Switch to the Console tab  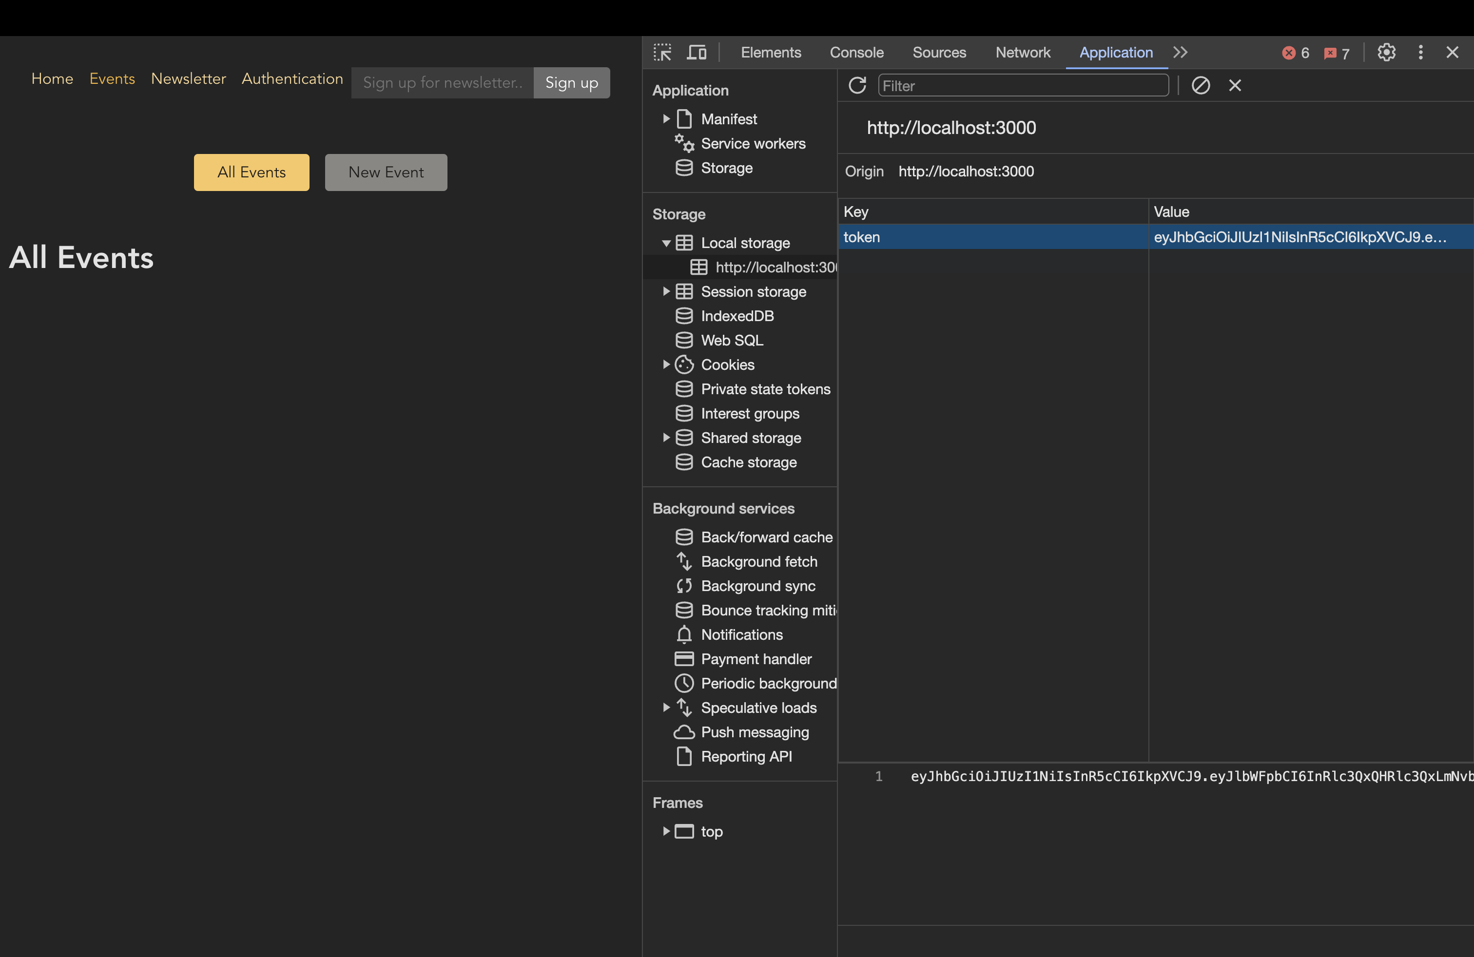(x=856, y=53)
